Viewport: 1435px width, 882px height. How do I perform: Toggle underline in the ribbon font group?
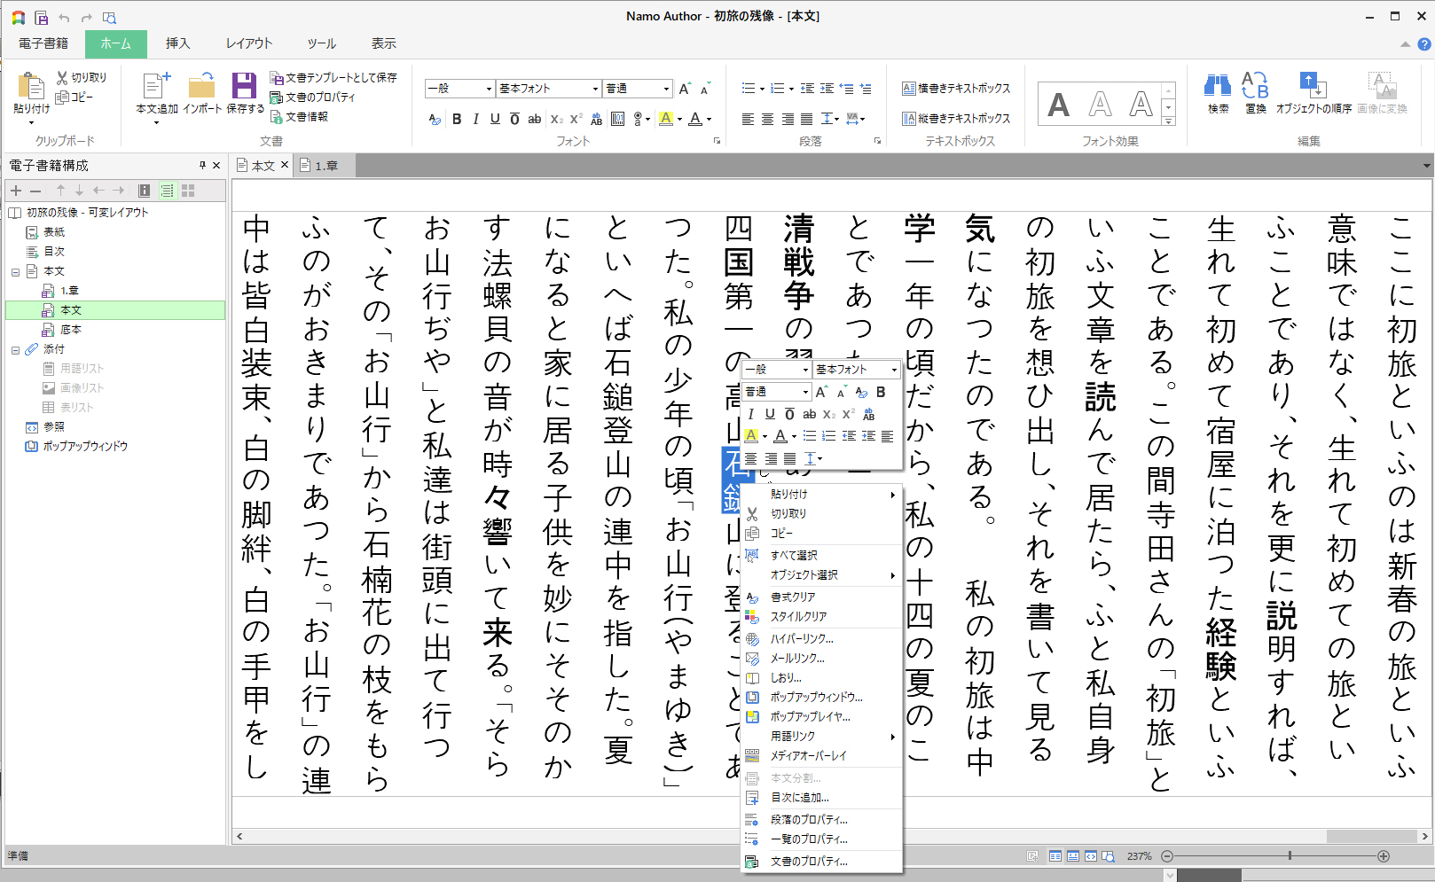495,119
